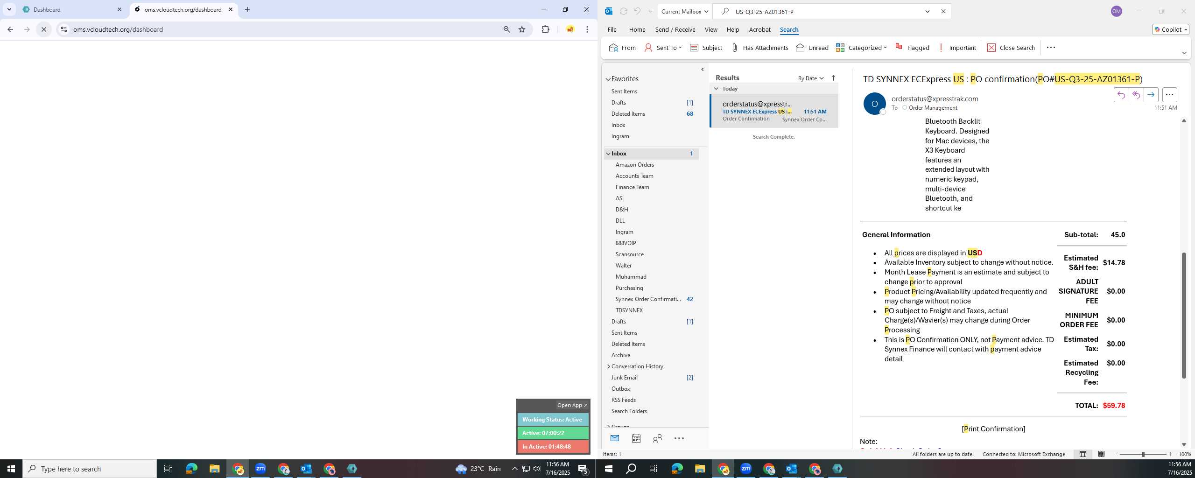Stop page loading in Chrome
The image size is (1195, 478).
coord(44,29)
